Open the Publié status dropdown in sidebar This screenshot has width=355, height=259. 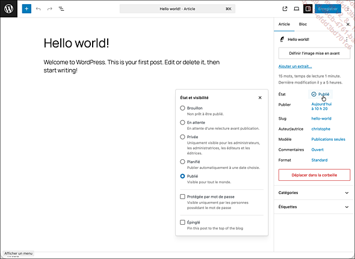[x=320, y=94]
